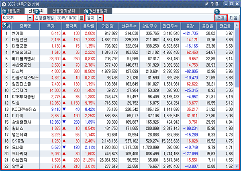Select the 신용상위 tab
Viewport: 241px width, 171px height.
36,11
